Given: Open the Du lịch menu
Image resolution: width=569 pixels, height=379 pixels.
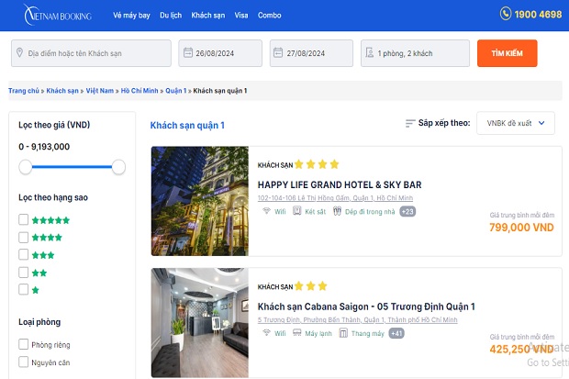Looking at the screenshot, I should (x=171, y=16).
